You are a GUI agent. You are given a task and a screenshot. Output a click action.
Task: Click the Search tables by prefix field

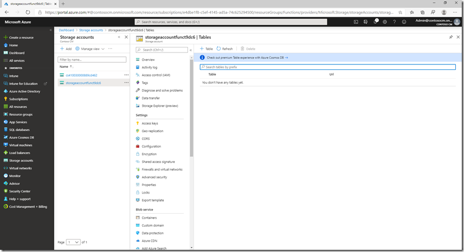pos(328,67)
